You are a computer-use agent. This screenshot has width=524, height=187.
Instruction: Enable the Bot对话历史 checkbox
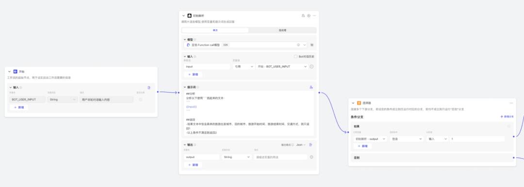click(295, 56)
